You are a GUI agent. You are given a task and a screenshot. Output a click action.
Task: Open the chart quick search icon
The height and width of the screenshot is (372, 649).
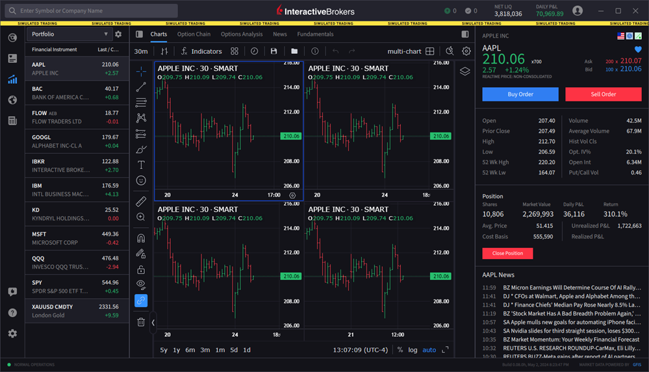point(450,51)
